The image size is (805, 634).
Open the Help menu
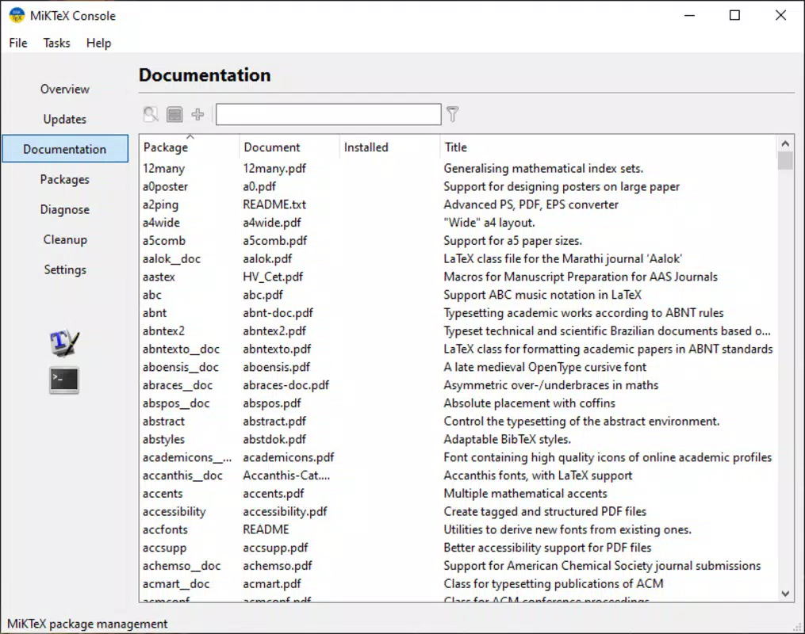tap(98, 43)
